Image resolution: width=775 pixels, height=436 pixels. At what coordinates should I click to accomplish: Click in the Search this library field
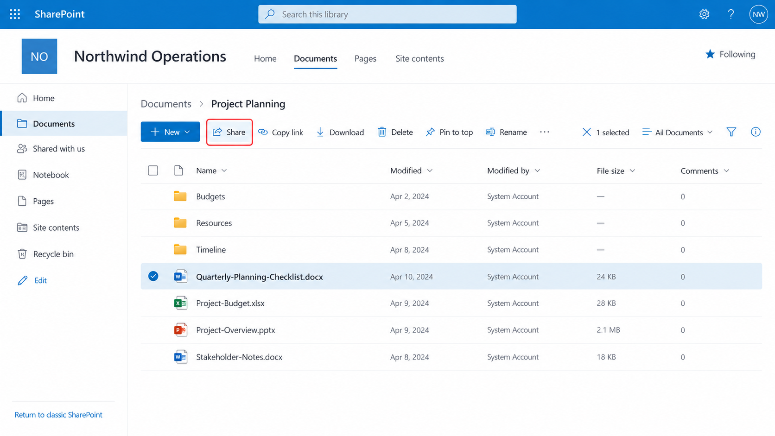(x=387, y=14)
